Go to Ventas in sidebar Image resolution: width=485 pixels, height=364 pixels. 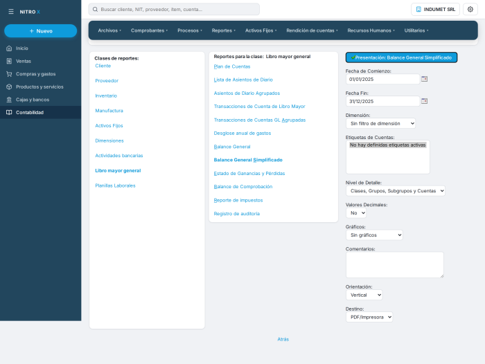(40, 61)
